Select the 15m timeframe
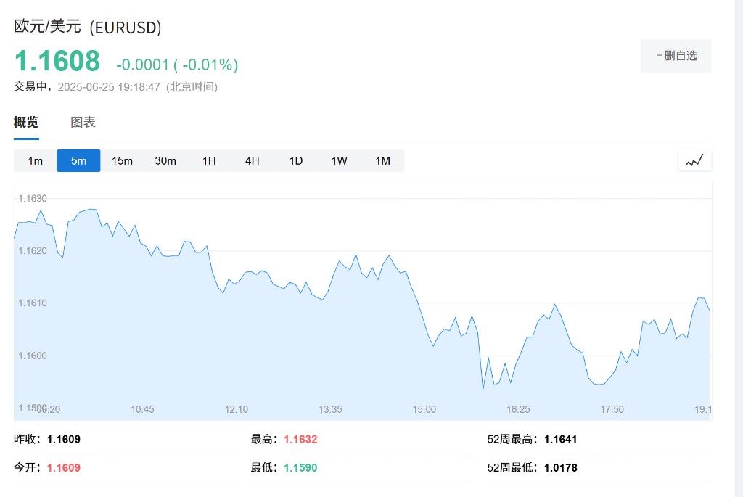Viewport: 743px width, 497px height. [x=122, y=160]
